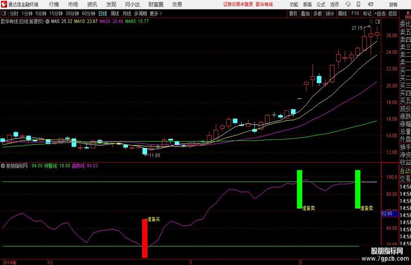This screenshot has width=411, height=265.
Task: Click the 游客 guest account label
Action: click(393, 4)
